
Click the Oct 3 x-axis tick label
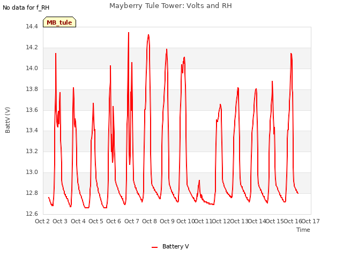coord(60,221)
